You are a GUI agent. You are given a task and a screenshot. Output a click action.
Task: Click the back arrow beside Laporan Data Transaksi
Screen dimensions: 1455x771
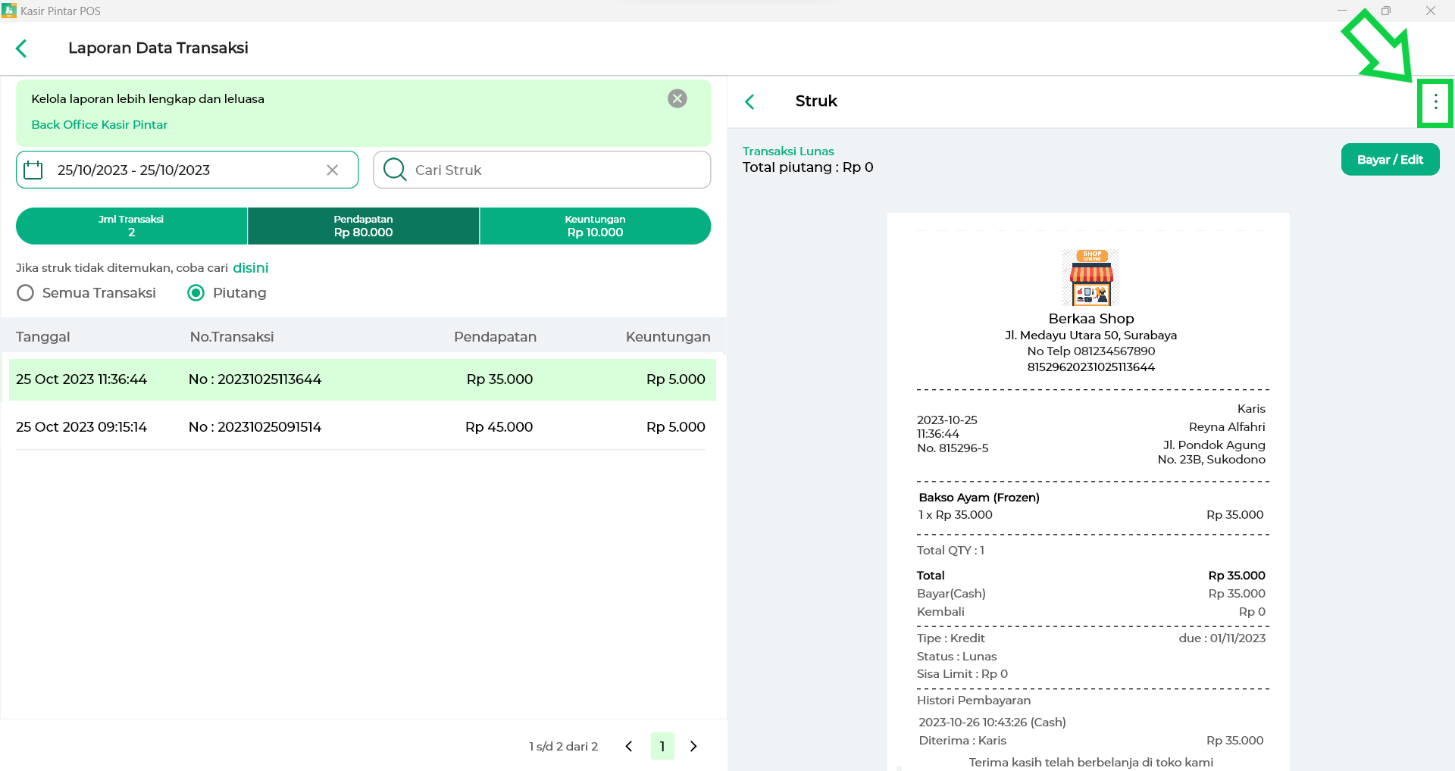[21, 48]
